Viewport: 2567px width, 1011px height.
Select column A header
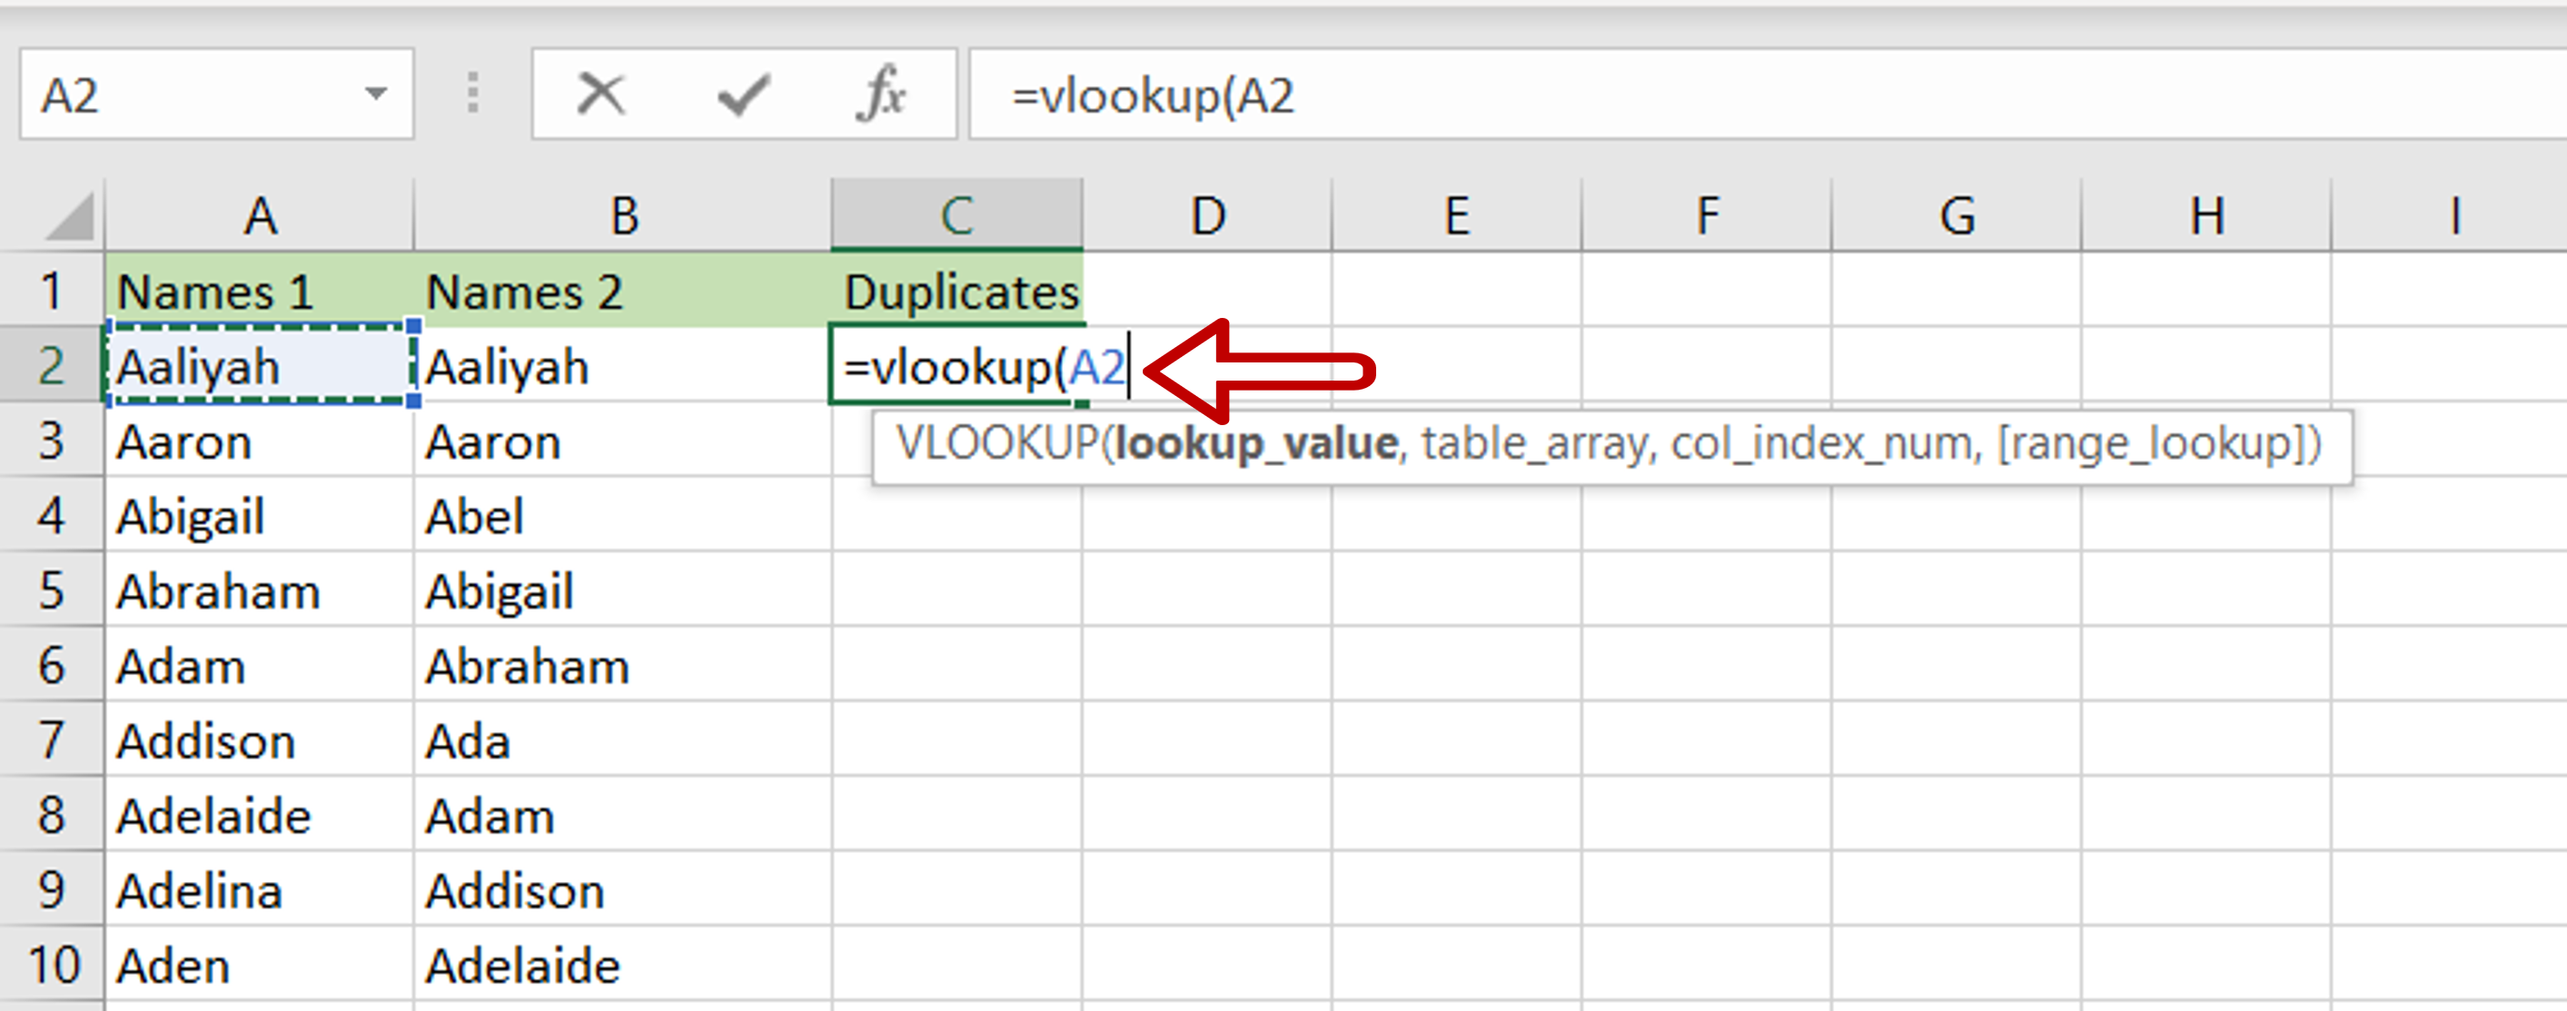click(x=260, y=216)
